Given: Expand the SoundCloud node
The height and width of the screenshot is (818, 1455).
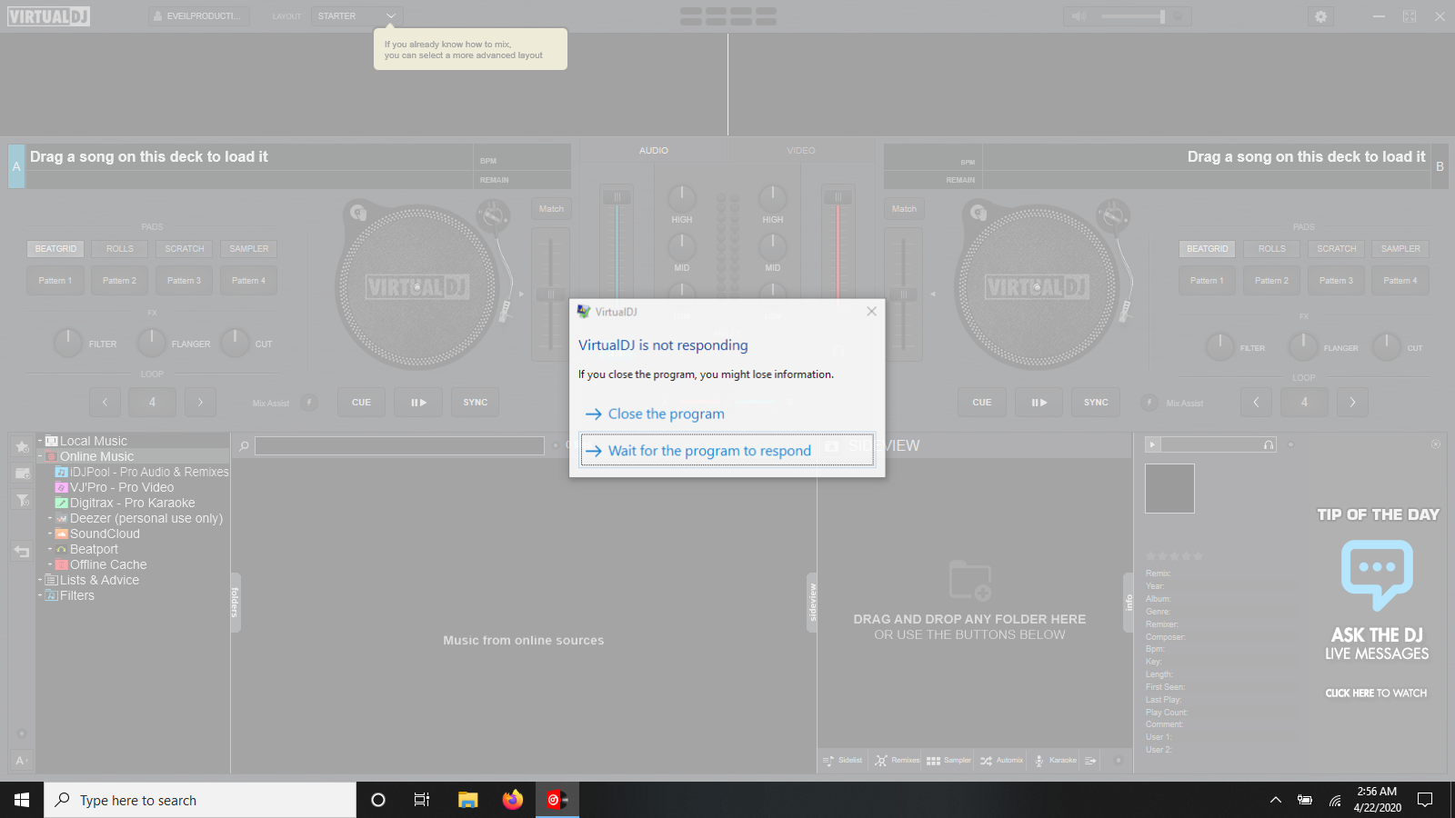Looking at the screenshot, I should (50, 534).
